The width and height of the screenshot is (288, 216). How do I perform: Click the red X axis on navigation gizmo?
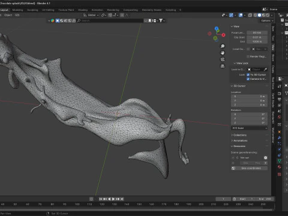223,35
